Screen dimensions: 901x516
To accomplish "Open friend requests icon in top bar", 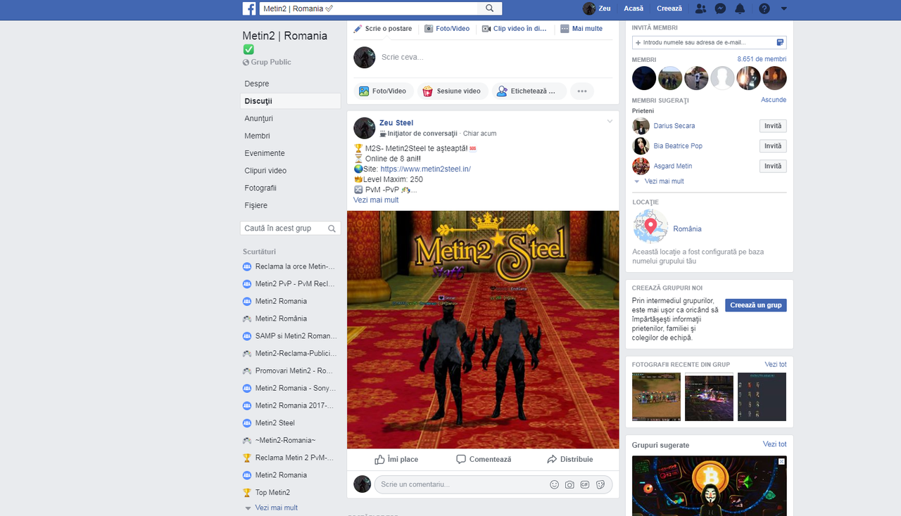I will pyautogui.click(x=700, y=8).
